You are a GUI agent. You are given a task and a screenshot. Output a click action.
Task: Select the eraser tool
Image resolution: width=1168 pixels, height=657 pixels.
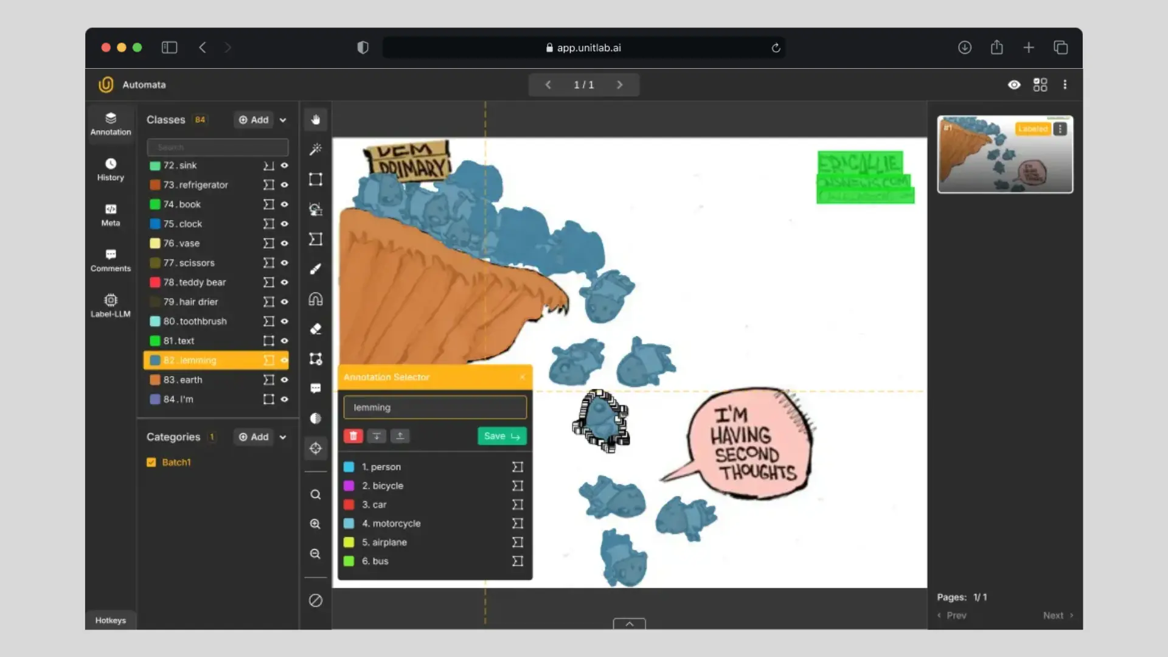[x=315, y=329]
